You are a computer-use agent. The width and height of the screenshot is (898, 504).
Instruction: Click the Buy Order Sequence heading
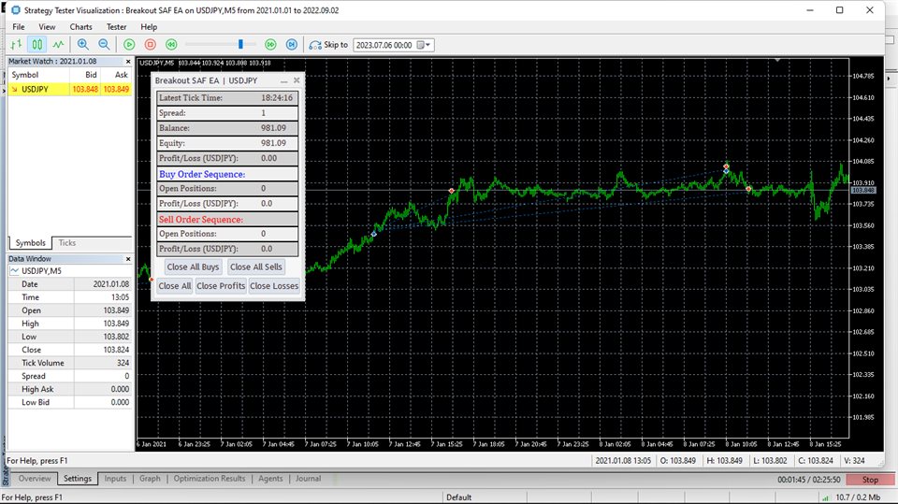[x=202, y=174]
